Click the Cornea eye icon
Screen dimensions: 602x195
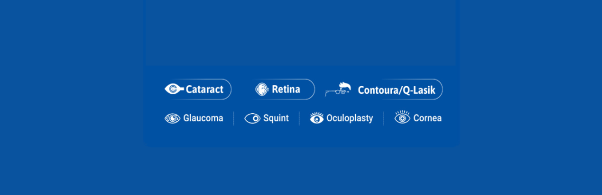pos(403,118)
